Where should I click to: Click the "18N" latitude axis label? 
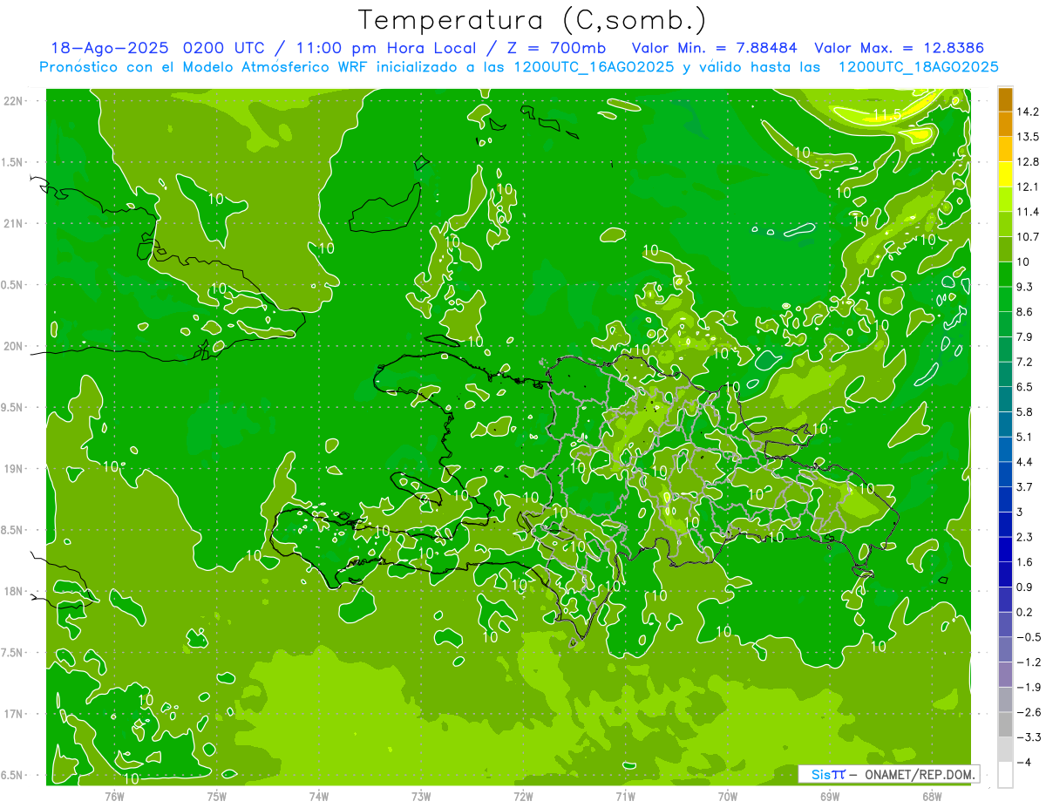coord(14,591)
